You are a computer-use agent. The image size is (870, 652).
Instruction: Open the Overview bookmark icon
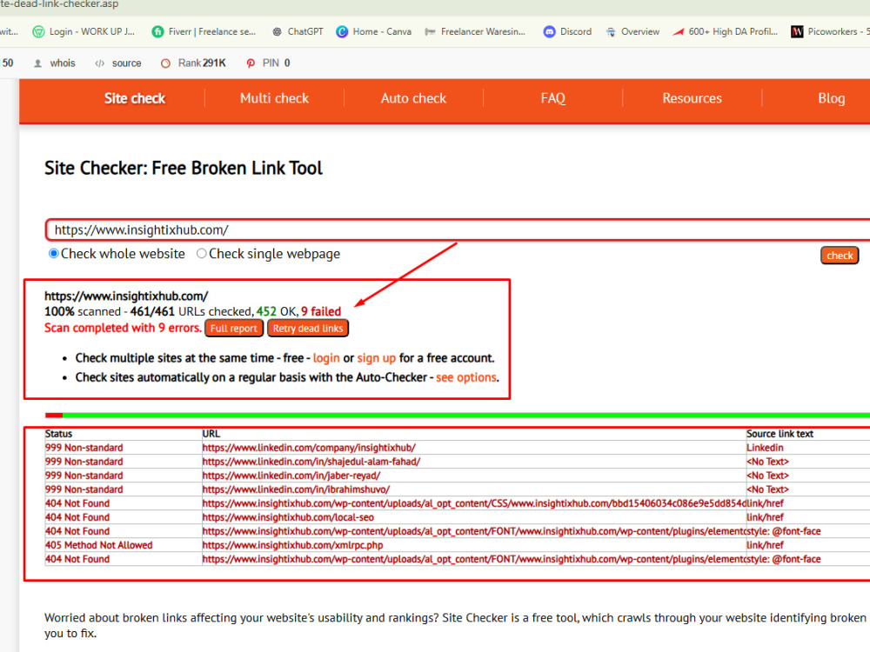611,31
